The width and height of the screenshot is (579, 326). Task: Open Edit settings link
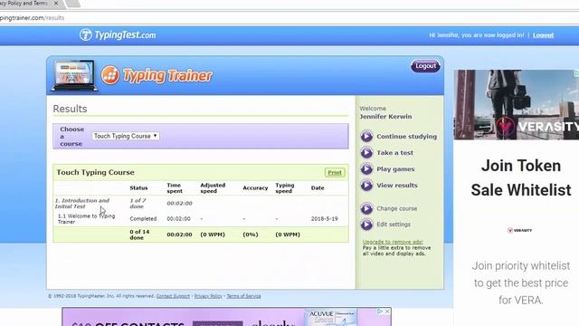click(x=394, y=225)
